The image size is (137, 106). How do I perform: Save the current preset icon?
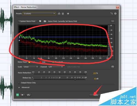[x=59, y=13]
